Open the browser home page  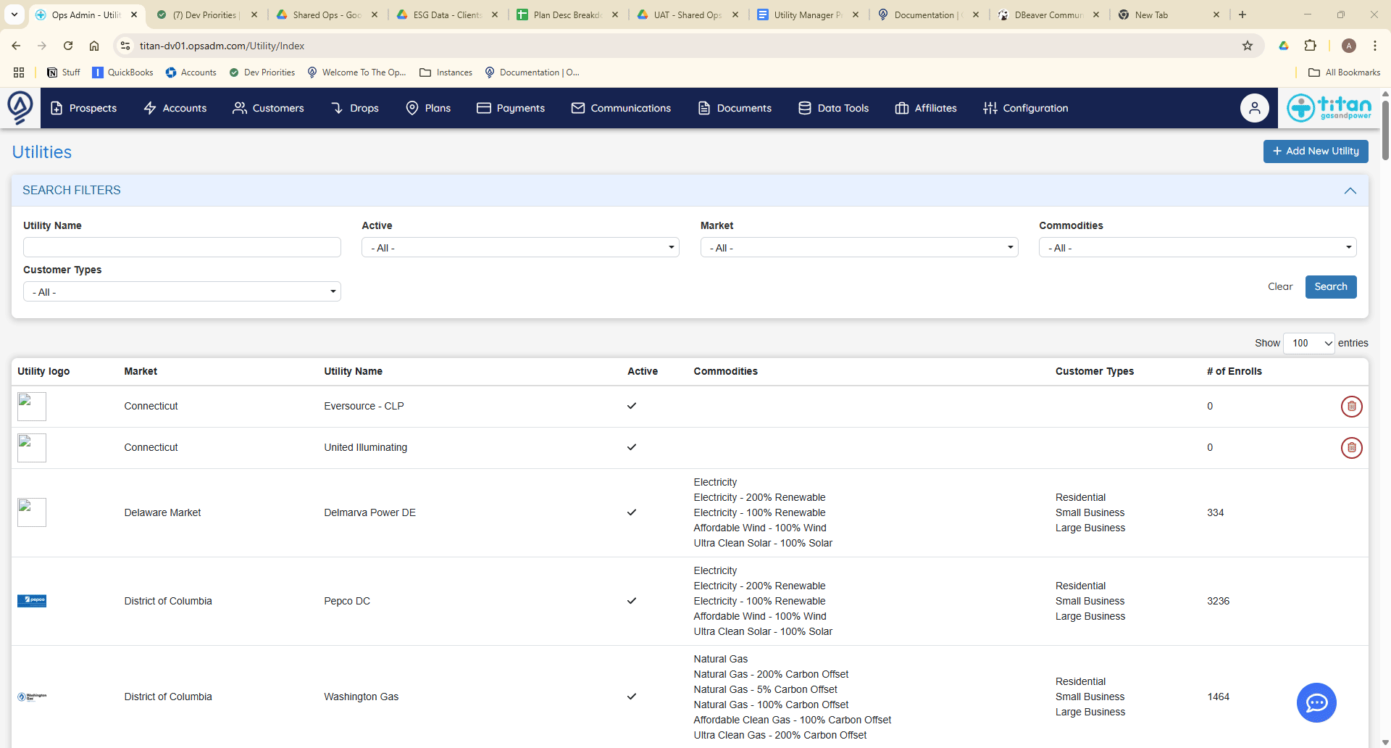tap(94, 46)
